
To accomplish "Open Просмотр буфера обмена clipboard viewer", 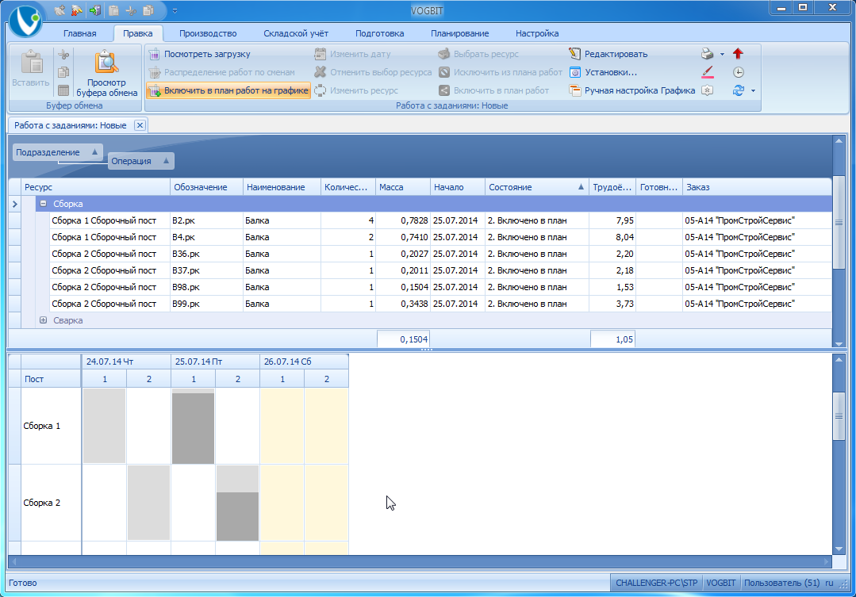I will [x=106, y=74].
